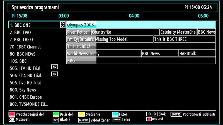Click the Skok label
223x125 pixels.
pos(162,114)
